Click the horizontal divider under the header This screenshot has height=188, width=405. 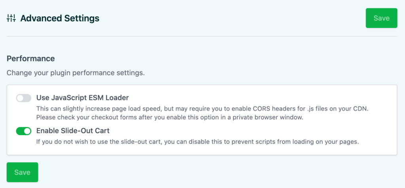pyautogui.click(x=202, y=36)
